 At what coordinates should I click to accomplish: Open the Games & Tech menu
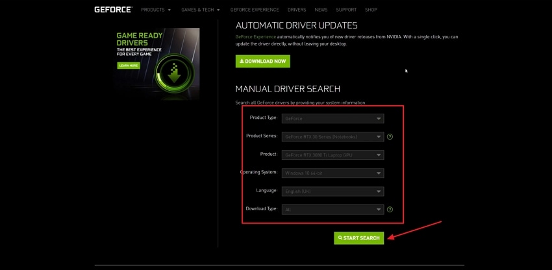pos(201,10)
